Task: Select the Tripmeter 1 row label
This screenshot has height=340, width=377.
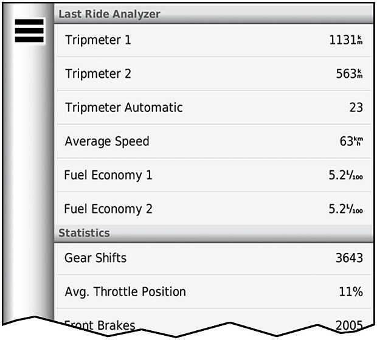Action: click(98, 40)
